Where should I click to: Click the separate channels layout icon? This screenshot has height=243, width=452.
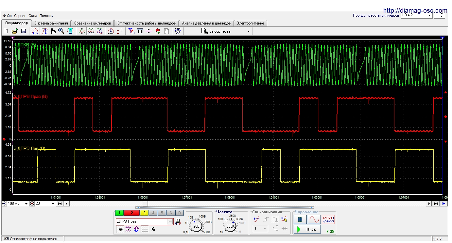point(91,31)
